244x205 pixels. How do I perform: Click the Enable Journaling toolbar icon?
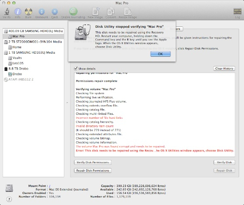(x=73, y=11)
